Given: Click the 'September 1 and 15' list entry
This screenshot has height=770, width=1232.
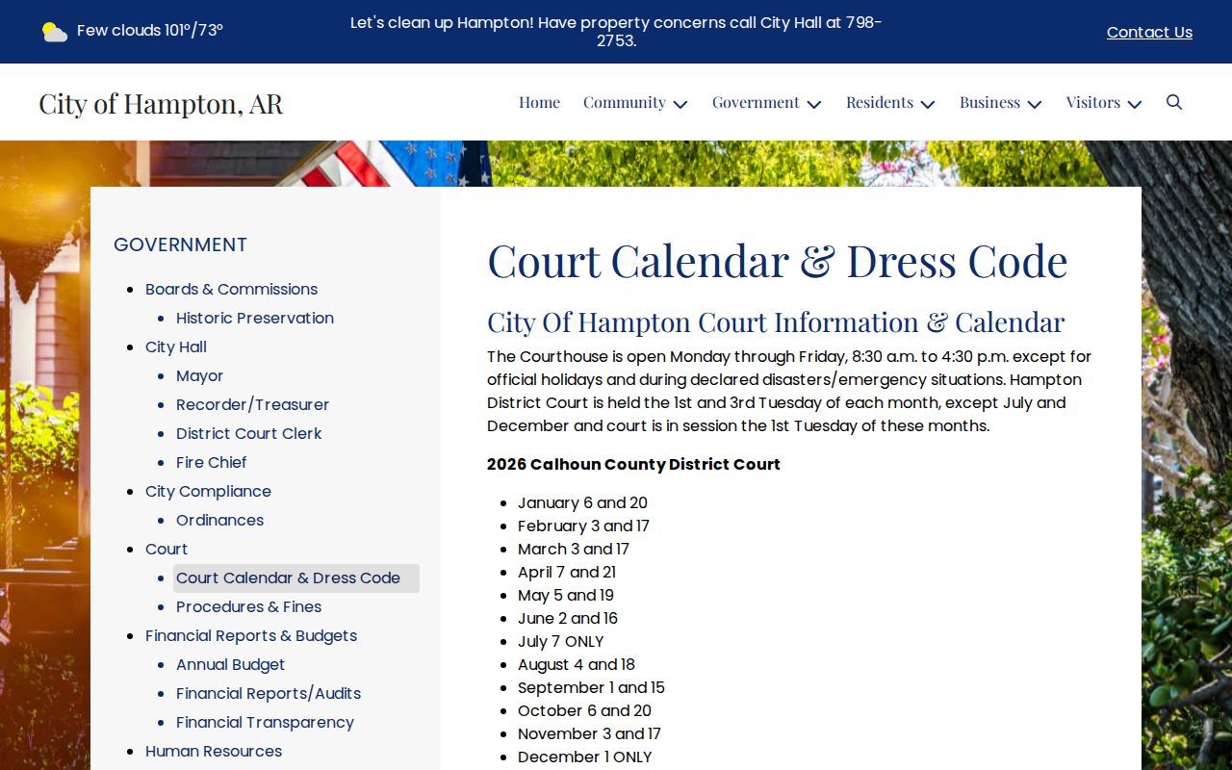Looking at the screenshot, I should click(x=591, y=687).
